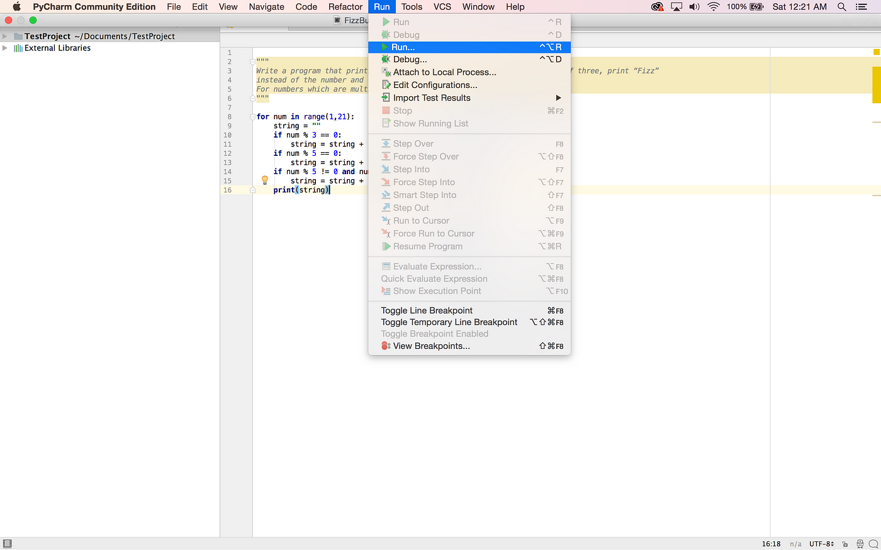Open the Tools menu
This screenshot has height=550, width=881.
coord(412,6)
